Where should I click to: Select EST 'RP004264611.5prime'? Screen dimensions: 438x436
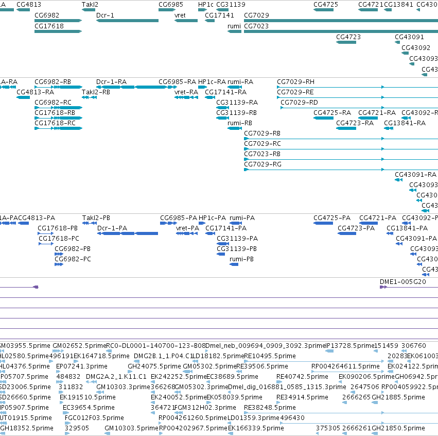(x=345, y=366)
